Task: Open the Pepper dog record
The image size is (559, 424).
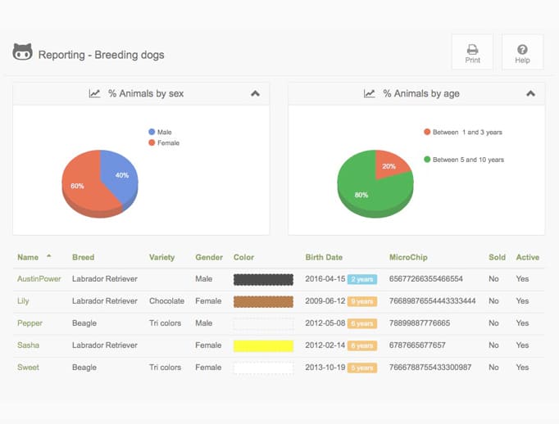Action: point(30,323)
